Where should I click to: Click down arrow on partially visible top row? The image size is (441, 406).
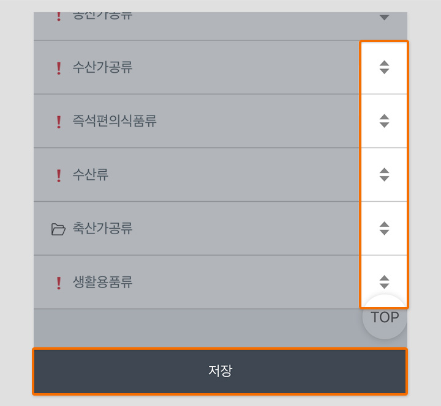(384, 17)
